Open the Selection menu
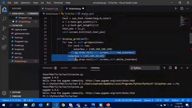The image size is (192, 108). tap(25, 3)
